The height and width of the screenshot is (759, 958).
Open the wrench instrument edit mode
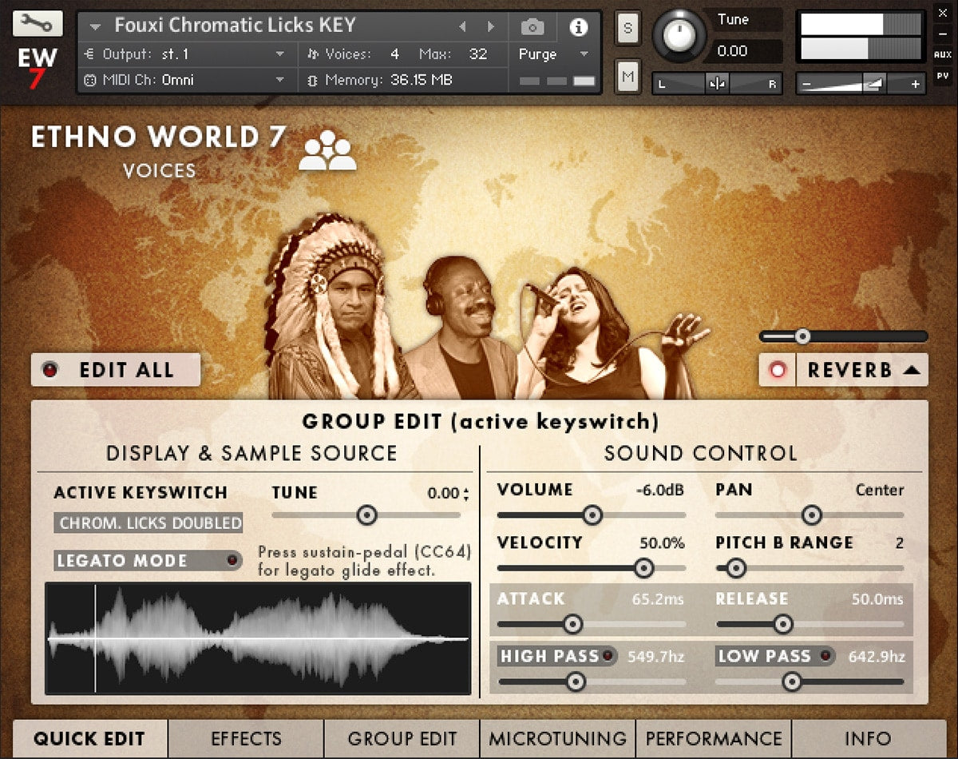coord(38,23)
